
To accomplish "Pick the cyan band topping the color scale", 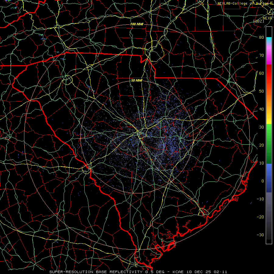I will pyautogui.click(x=269, y=40).
